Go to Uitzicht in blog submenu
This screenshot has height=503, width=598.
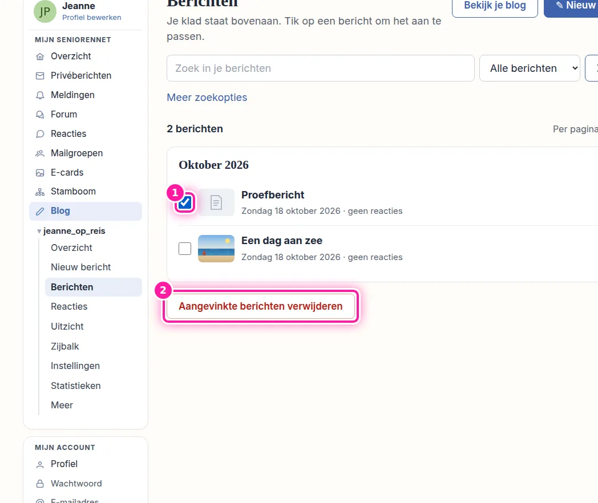point(67,327)
